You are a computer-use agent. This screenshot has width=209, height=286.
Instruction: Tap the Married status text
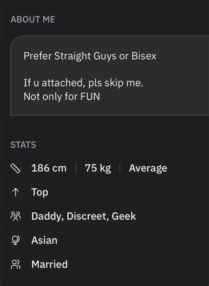[49, 264]
